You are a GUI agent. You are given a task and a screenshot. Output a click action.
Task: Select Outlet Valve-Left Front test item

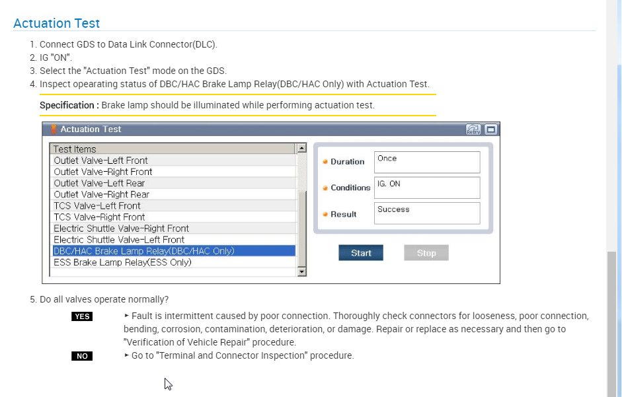(174, 161)
